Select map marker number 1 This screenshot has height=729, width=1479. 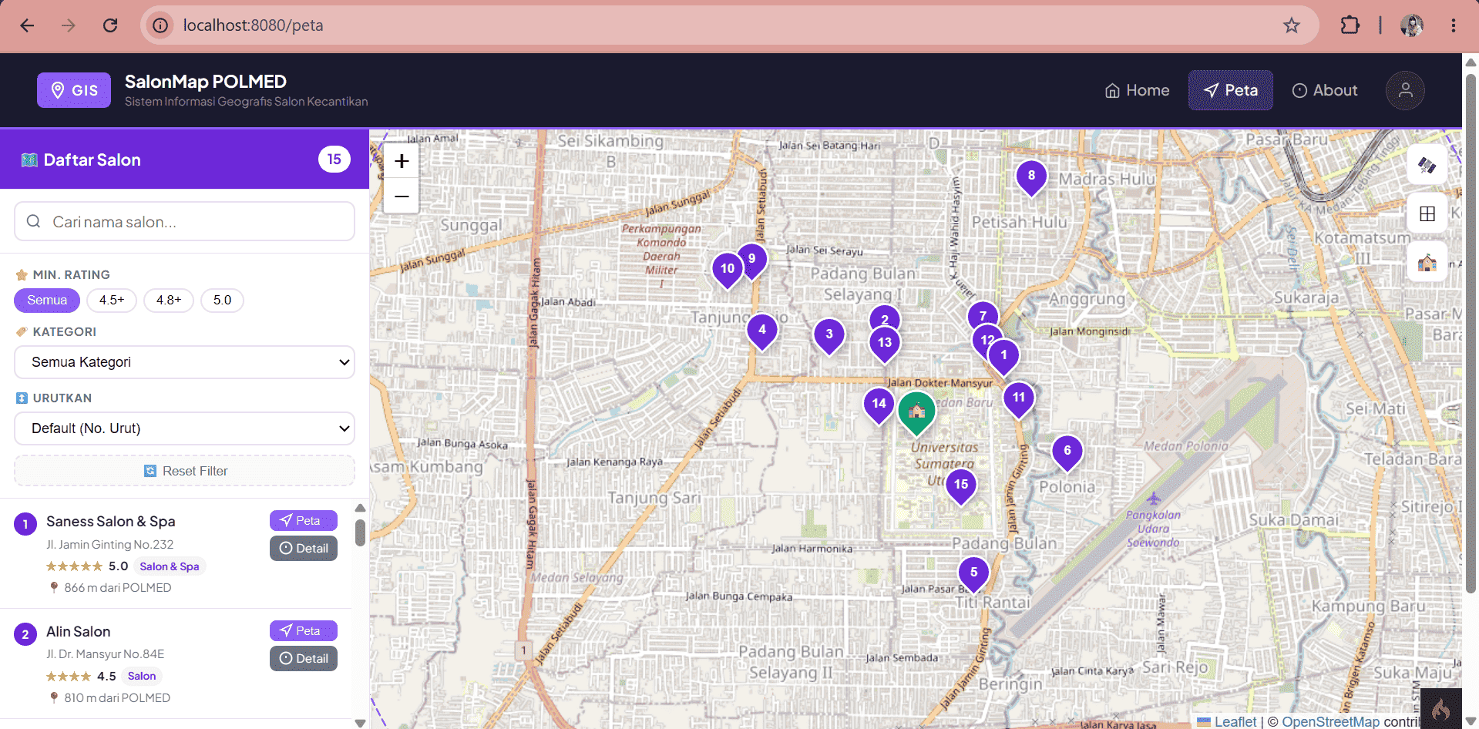1003,358
